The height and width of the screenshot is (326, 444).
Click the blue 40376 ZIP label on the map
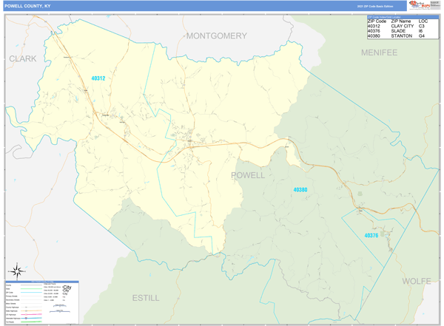point(371,235)
